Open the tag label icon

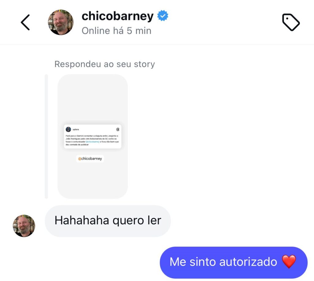(x=291, y=22)
